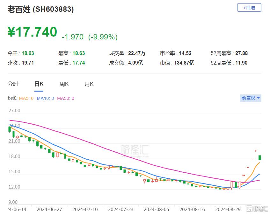Click the 18.00 price axis label
The width and height of the screenshot is (270, 214).
coord(14,156)
